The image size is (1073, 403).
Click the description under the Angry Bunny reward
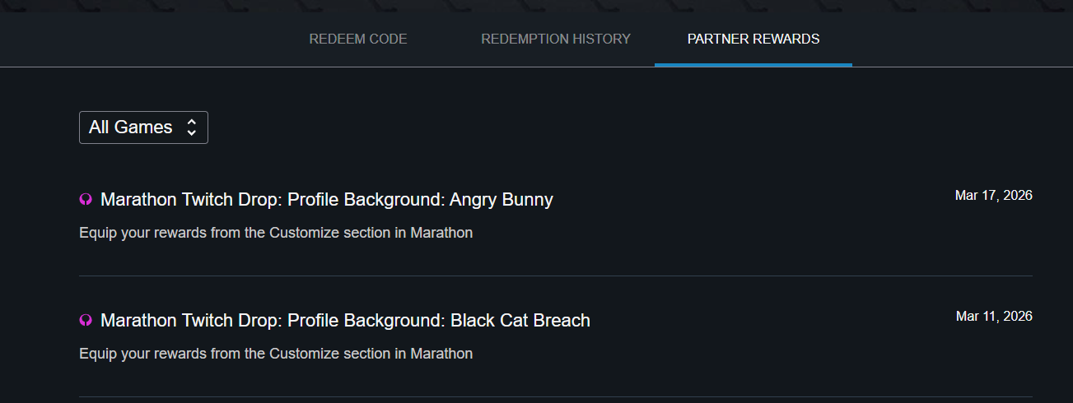coord(276,233)
